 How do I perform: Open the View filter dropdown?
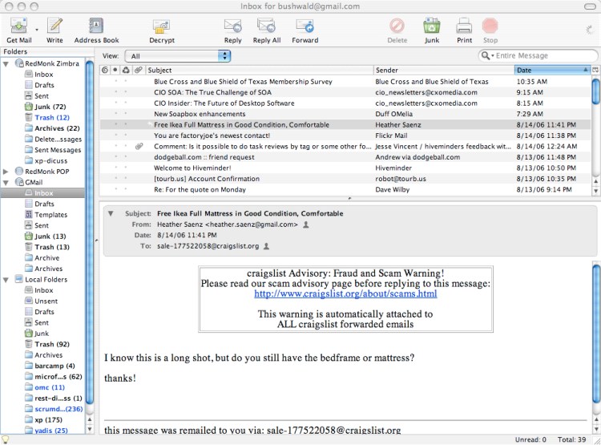[x=178, y=56]
